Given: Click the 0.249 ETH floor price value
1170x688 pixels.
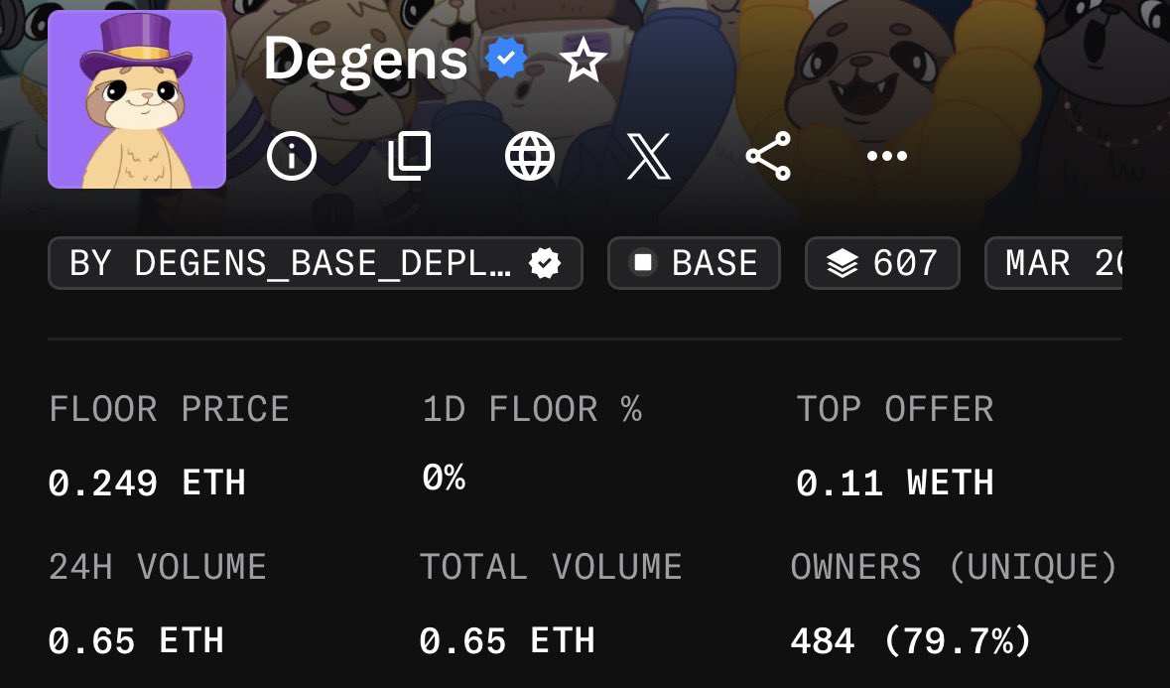Looking at the screenshot, I should tap(147, 482).
